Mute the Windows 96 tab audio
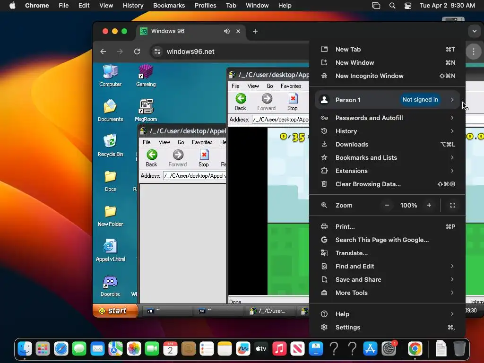Screen dimensions: 484x363 [227, 31]
